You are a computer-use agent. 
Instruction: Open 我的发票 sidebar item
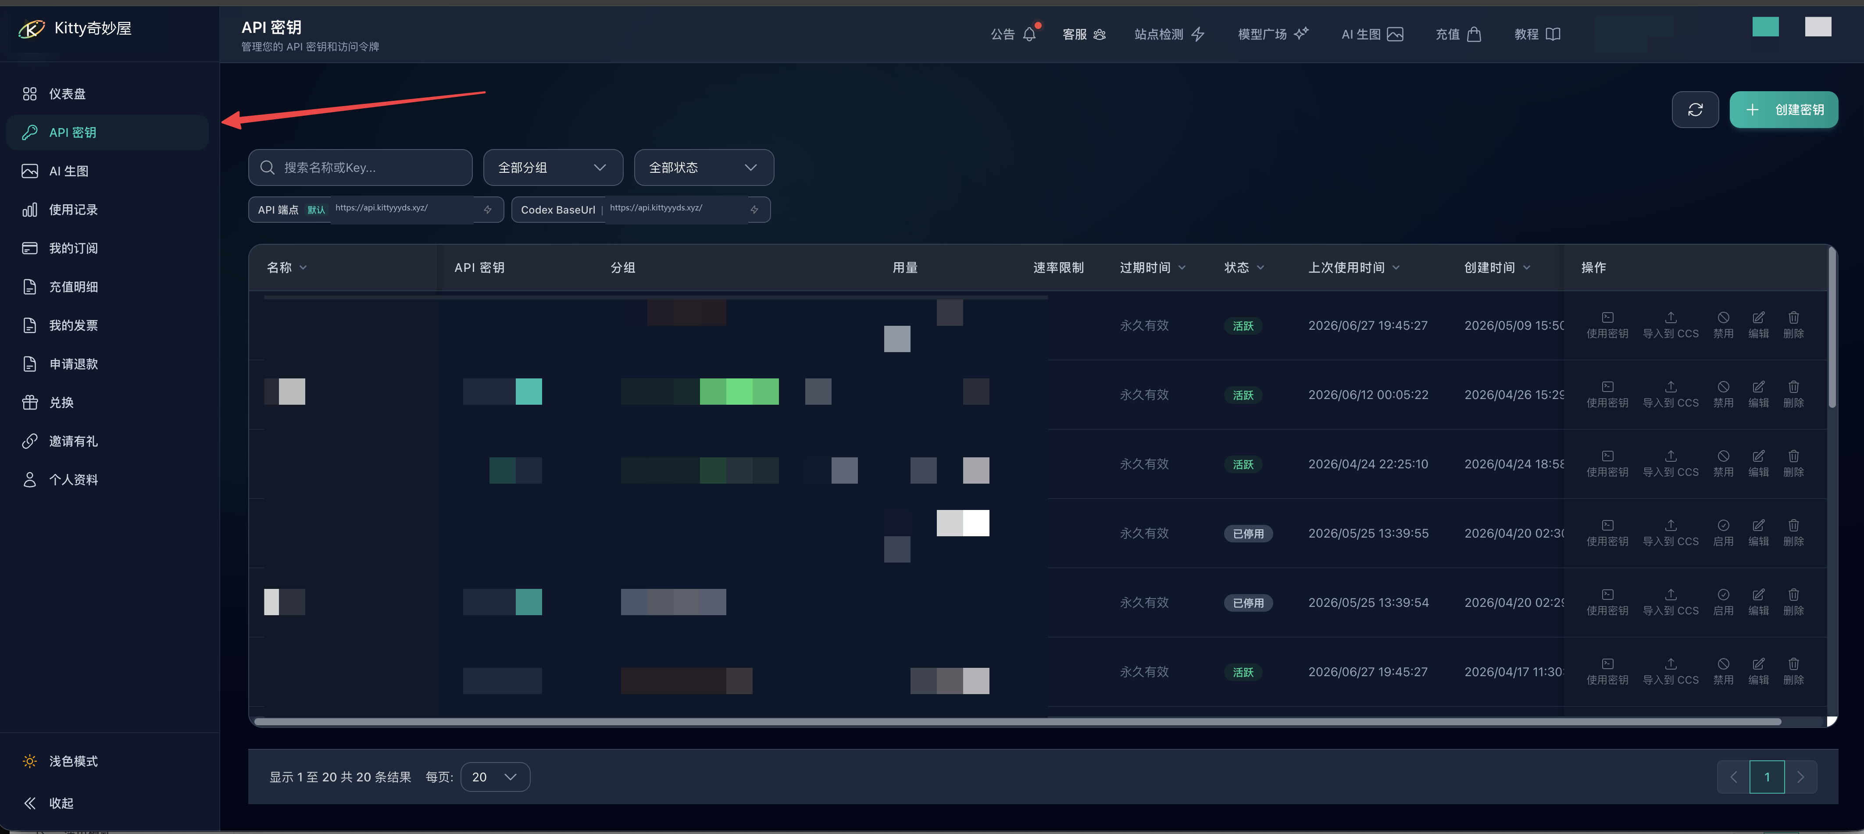[x=107, y=325]
